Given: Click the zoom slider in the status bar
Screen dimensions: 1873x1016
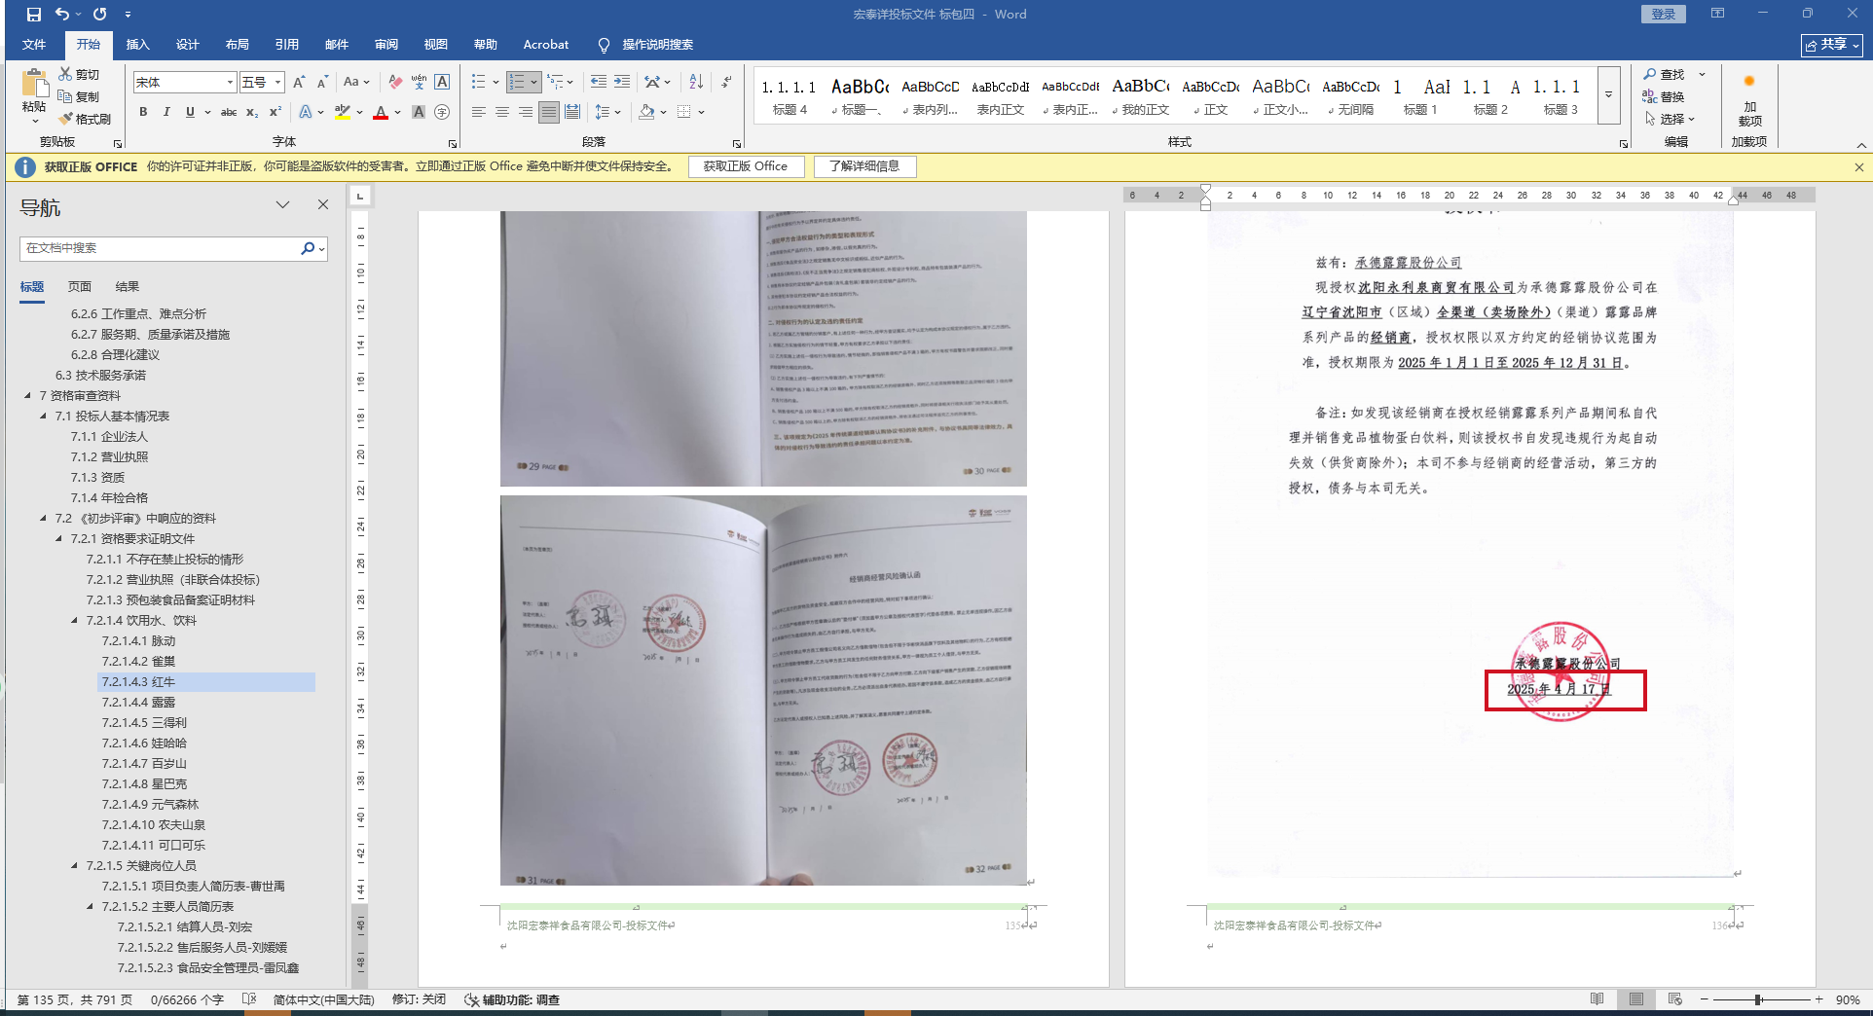Looking at the screenshot, I should tap(1760, 999).
